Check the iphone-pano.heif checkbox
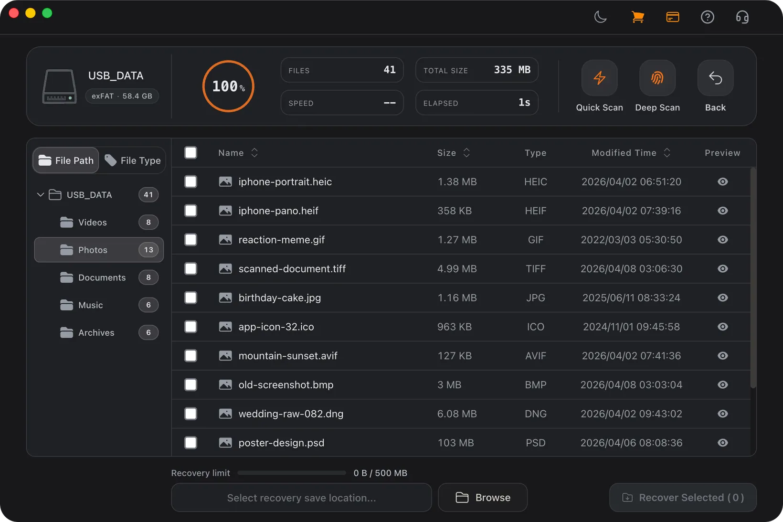 tap(190, 211)
